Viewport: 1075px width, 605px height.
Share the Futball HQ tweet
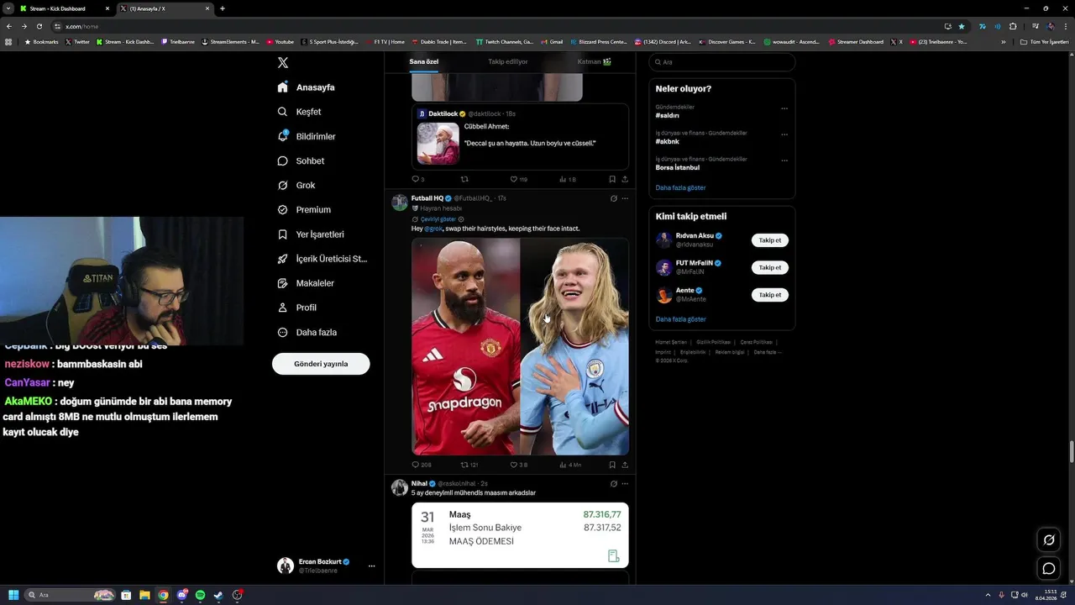pos(625,465)
